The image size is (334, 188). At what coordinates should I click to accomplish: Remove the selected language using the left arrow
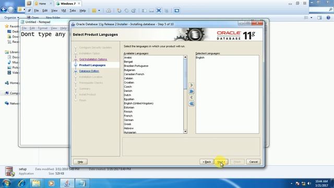192,98
